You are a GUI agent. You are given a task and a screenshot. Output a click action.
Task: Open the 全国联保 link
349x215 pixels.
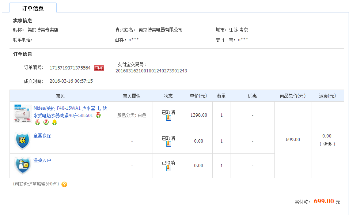tap(42, 136)
